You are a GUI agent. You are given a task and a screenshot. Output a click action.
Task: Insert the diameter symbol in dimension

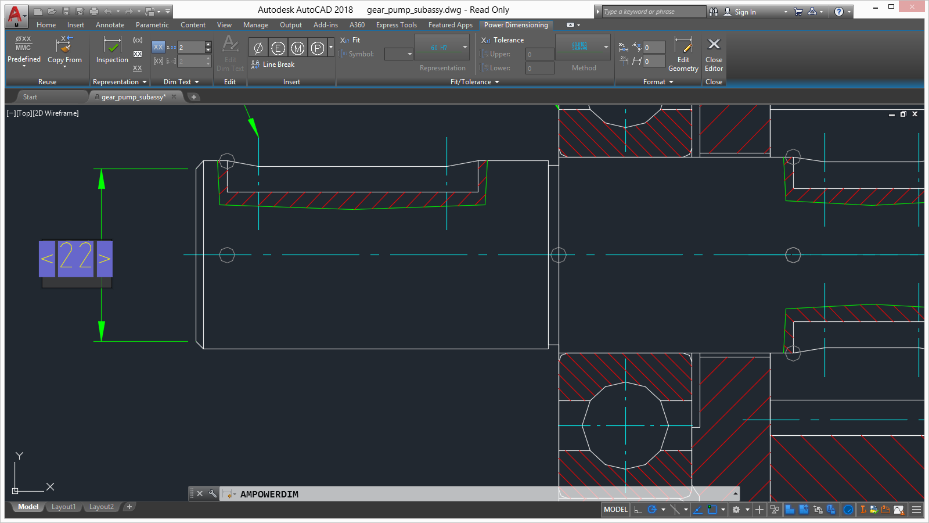[x=258, y=48]
